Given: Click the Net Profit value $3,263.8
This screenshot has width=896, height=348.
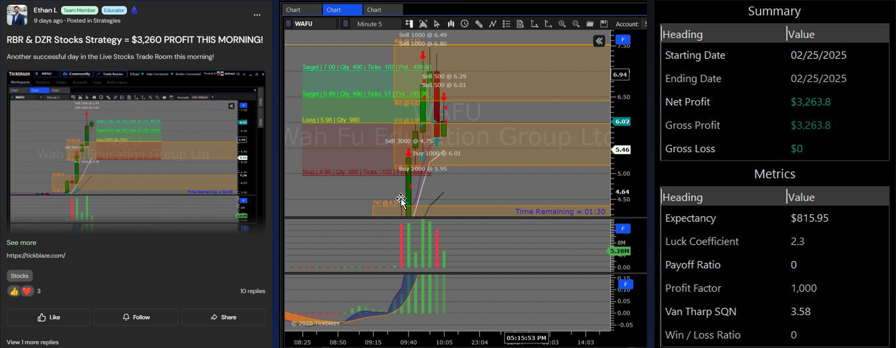Looking at the screenshot, I should pos(810,102).
